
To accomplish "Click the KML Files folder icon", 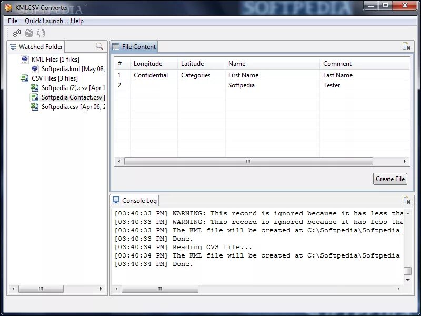I will (x=25, y=60).
